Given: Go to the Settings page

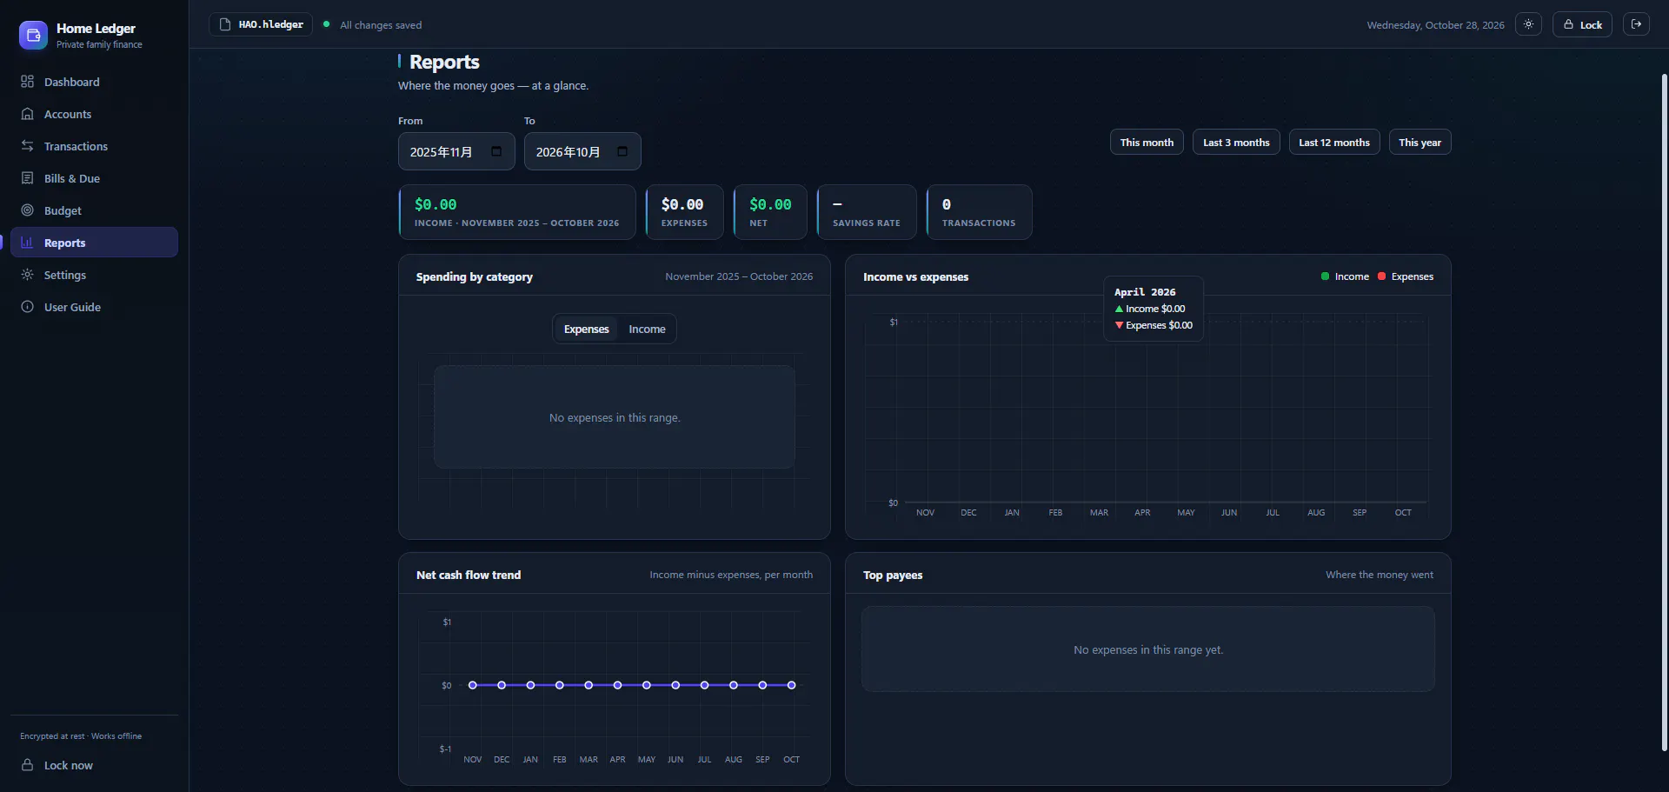Looking at the screenshot, I should point(94,275).
